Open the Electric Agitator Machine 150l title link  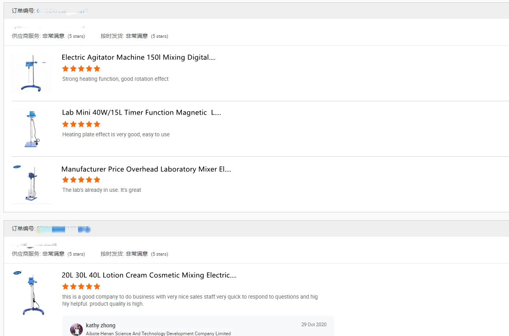point(138,58)
